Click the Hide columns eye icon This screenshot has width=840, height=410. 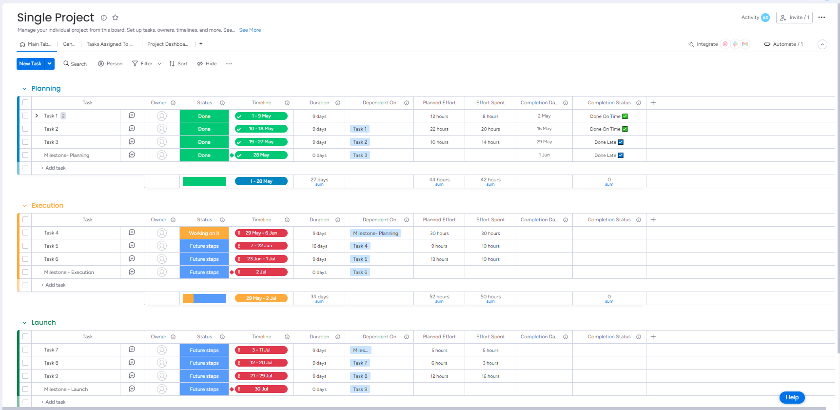[x=200, y=63]
